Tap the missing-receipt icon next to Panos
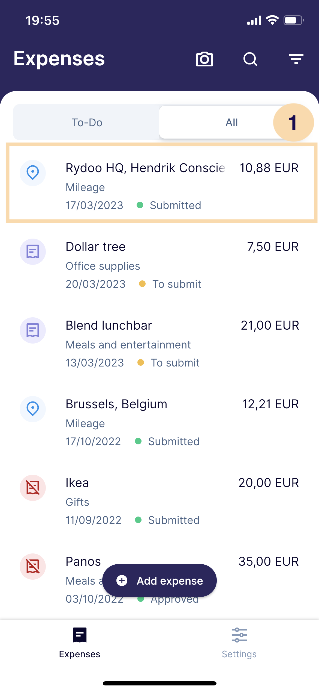Screen dimensions: 319x692 click(x=33, y=567)
